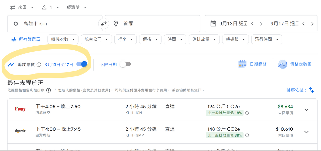
Task: Click next-day arrow for departure date 9月13日
Action: click(x=261, y=24)
